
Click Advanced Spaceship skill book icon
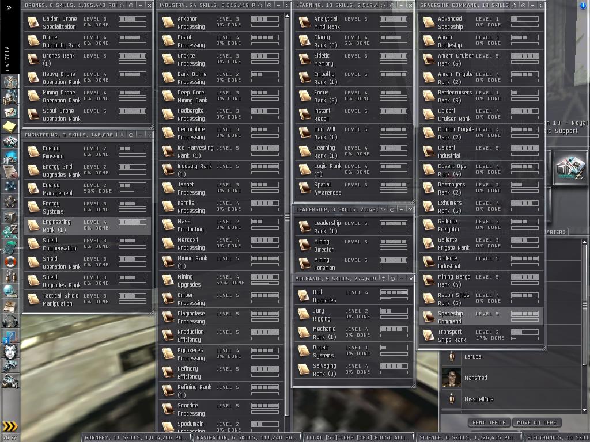[x=428, y=22]
